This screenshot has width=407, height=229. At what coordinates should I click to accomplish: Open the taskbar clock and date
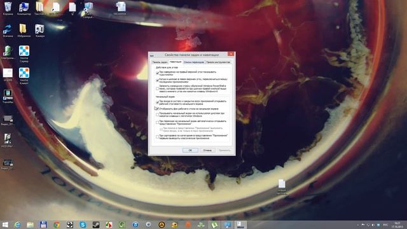pos(397,225)
